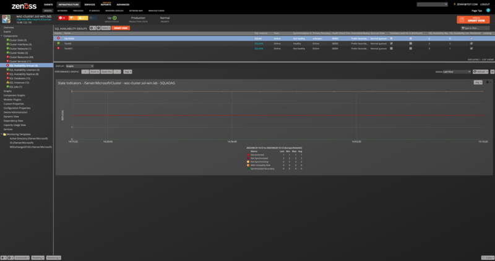Click the previous arrow button in Performance Graphs

(85, 72)
